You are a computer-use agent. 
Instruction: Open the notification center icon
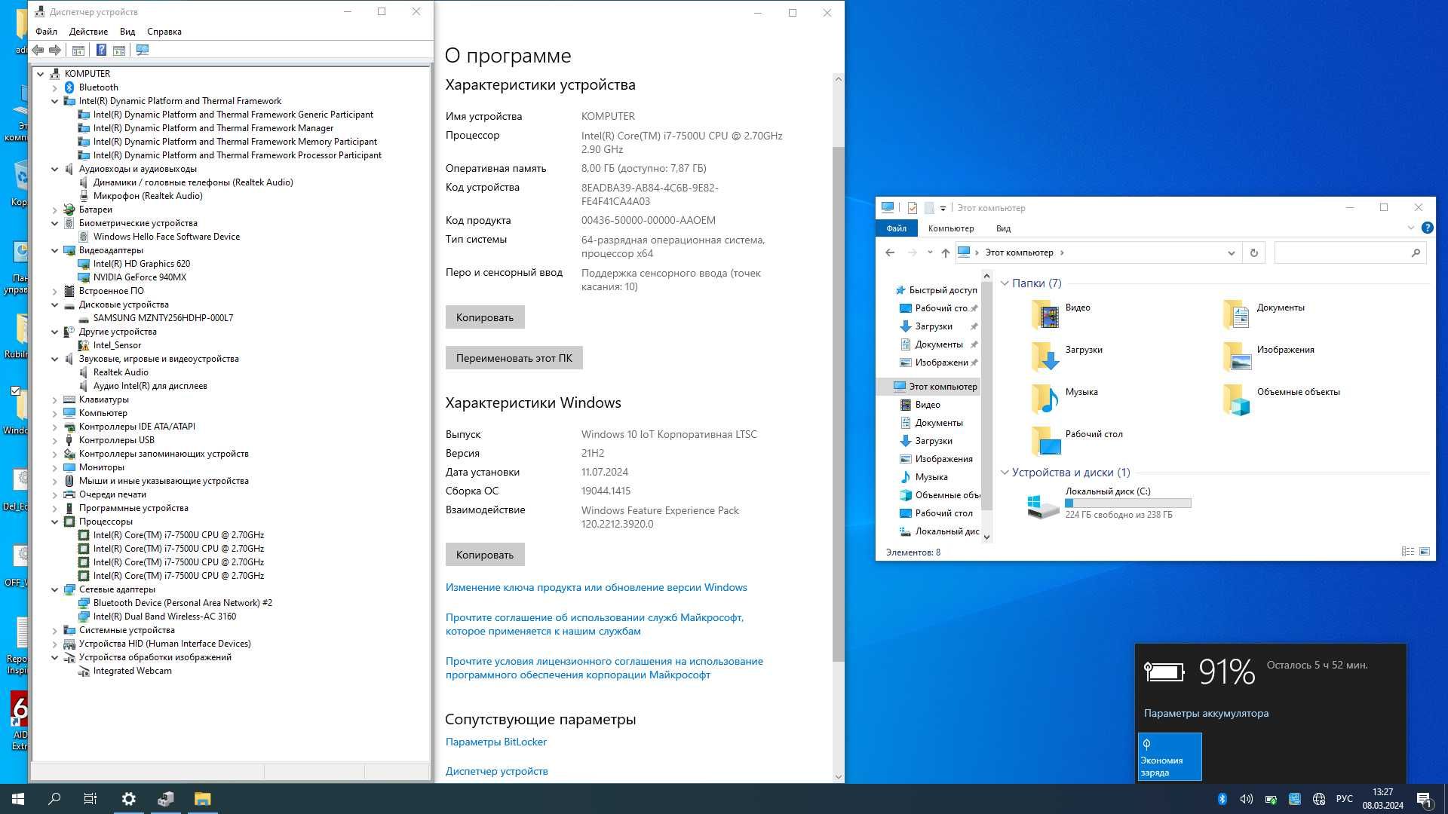coord(1424,799)
